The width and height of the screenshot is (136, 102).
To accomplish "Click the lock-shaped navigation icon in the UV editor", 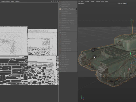I will click(x=53, y=1).
